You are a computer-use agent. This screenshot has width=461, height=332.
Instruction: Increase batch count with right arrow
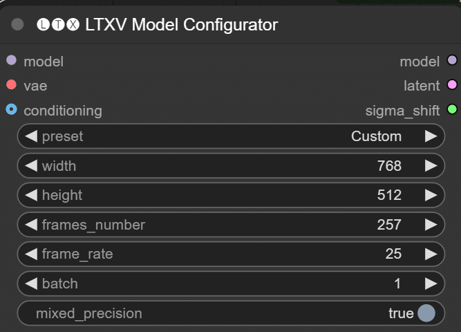click(x=431, y=284)
